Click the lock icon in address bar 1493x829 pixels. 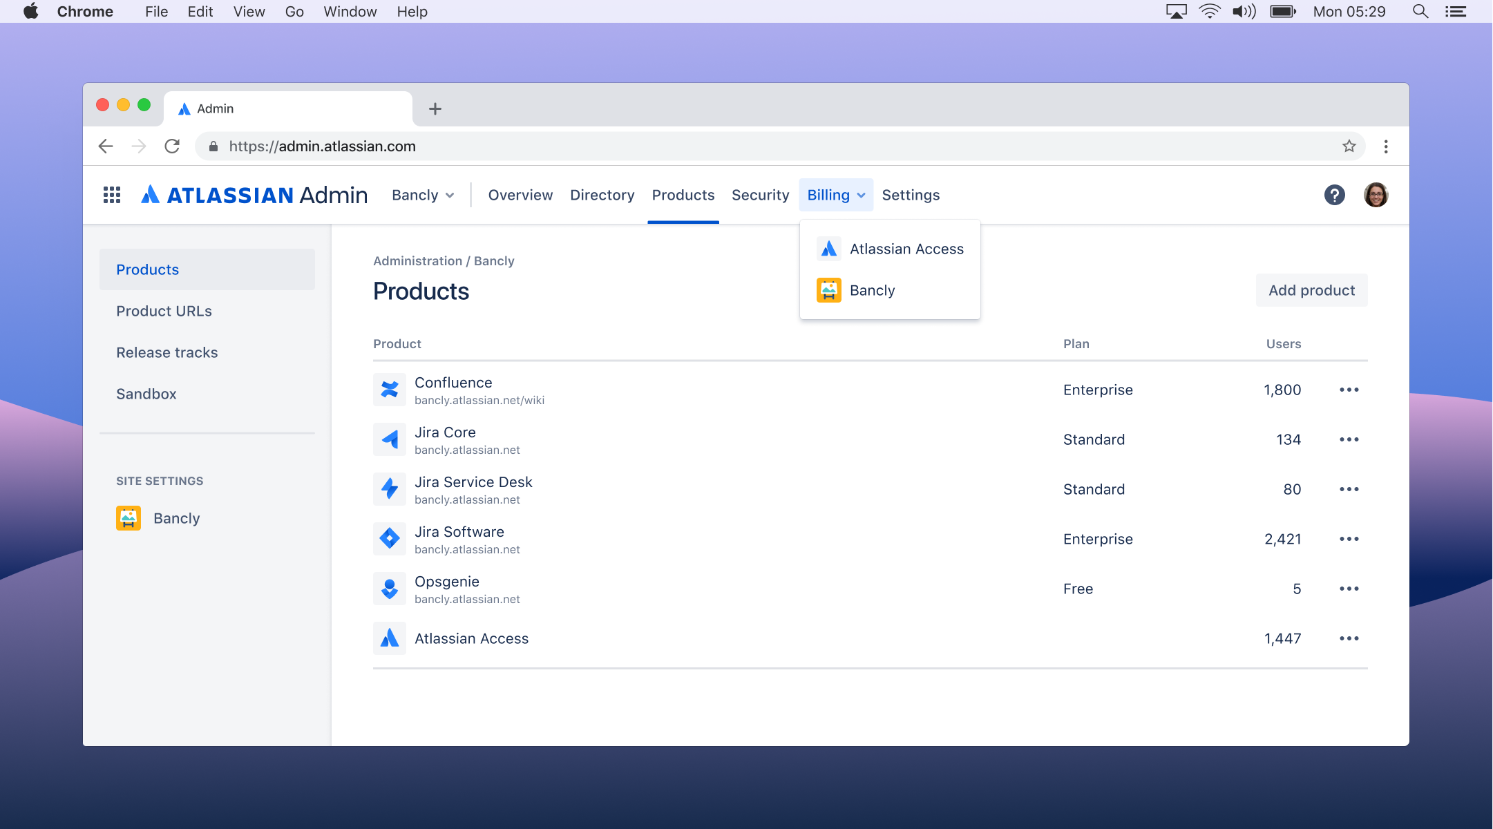click(x=213, y=146)
